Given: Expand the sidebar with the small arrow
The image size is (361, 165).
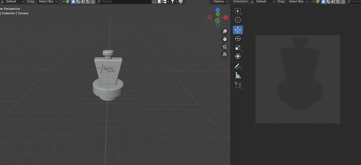Looking at the screenshot, I should coord(229,10).
